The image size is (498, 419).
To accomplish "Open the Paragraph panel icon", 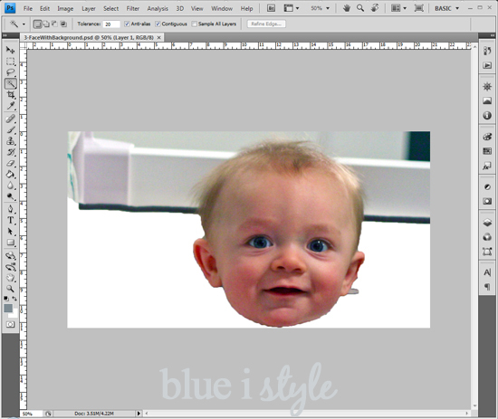I will coord(487,287).
